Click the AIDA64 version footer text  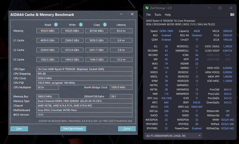[86, 121]
